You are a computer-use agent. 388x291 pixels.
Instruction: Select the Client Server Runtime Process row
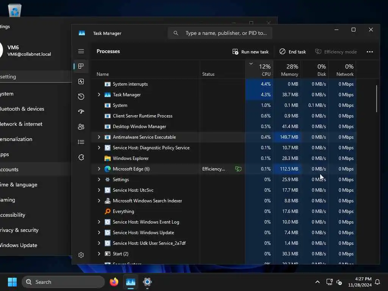coord(224,116)
